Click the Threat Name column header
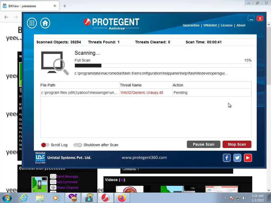The width and height of the screenshot is (271, 203). pyautogui.click(x=146, y=85)
